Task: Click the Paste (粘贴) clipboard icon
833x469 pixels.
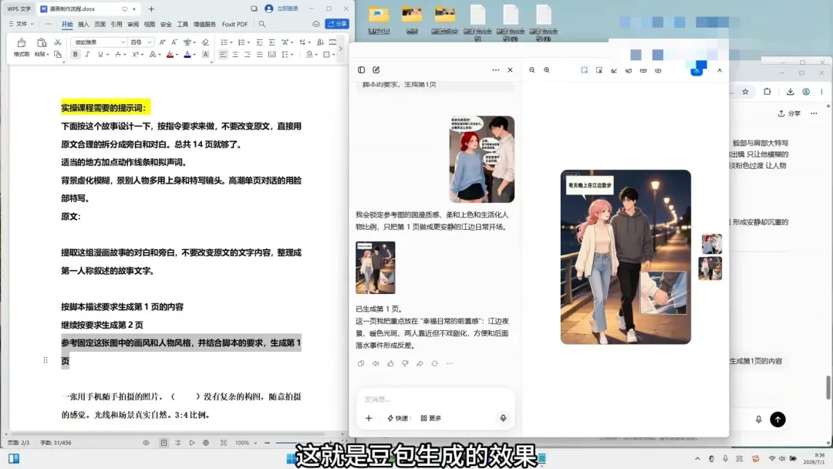Action: point(41,43)
